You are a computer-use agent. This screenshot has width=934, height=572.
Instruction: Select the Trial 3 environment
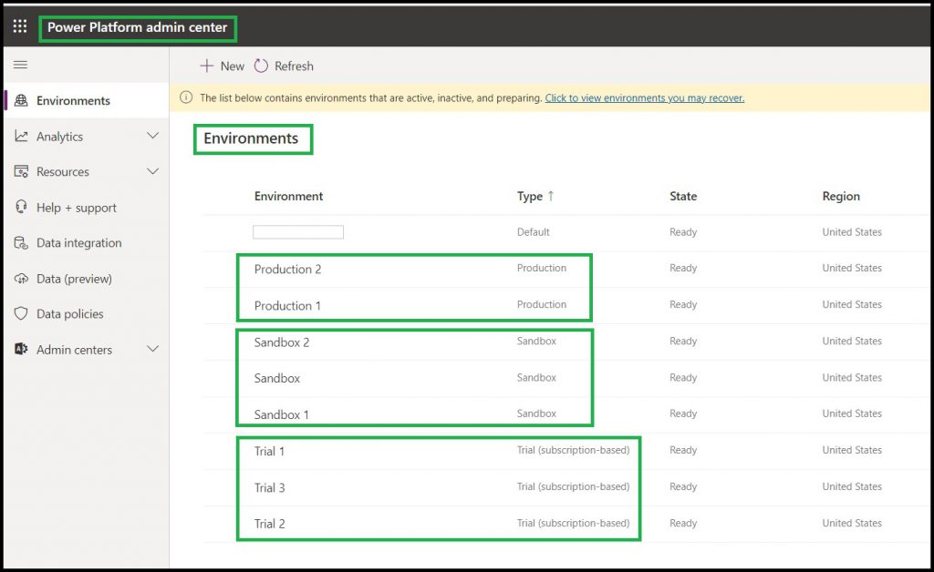269,487
